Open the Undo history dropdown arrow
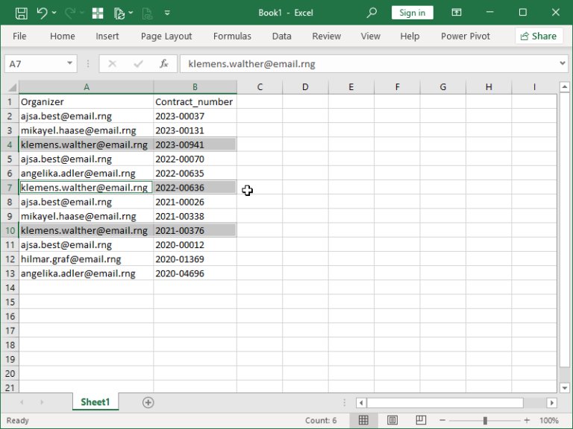The image size is (573, 429). (x=54, y=13)
